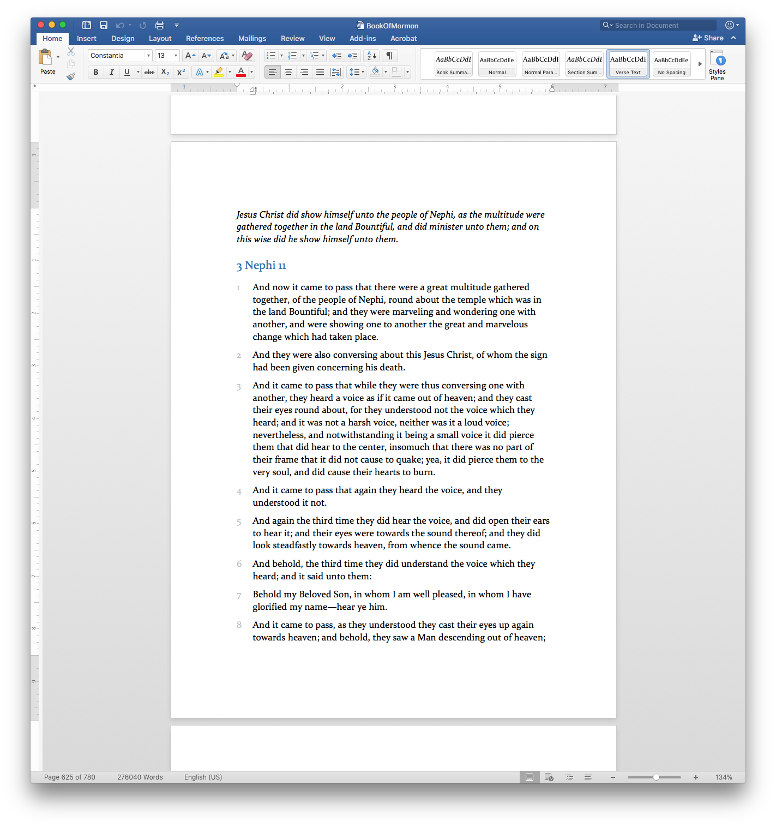Open the Mailings tab
Screen dimensions: 776x827
252,39
